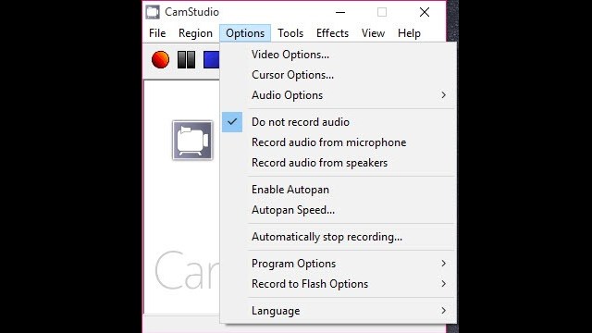This screenshot has width=592, height=333.
Task: Open the Tools menu
Action: [x=290, y=33]
